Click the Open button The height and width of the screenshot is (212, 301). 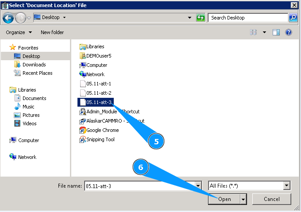coord(224,199)
